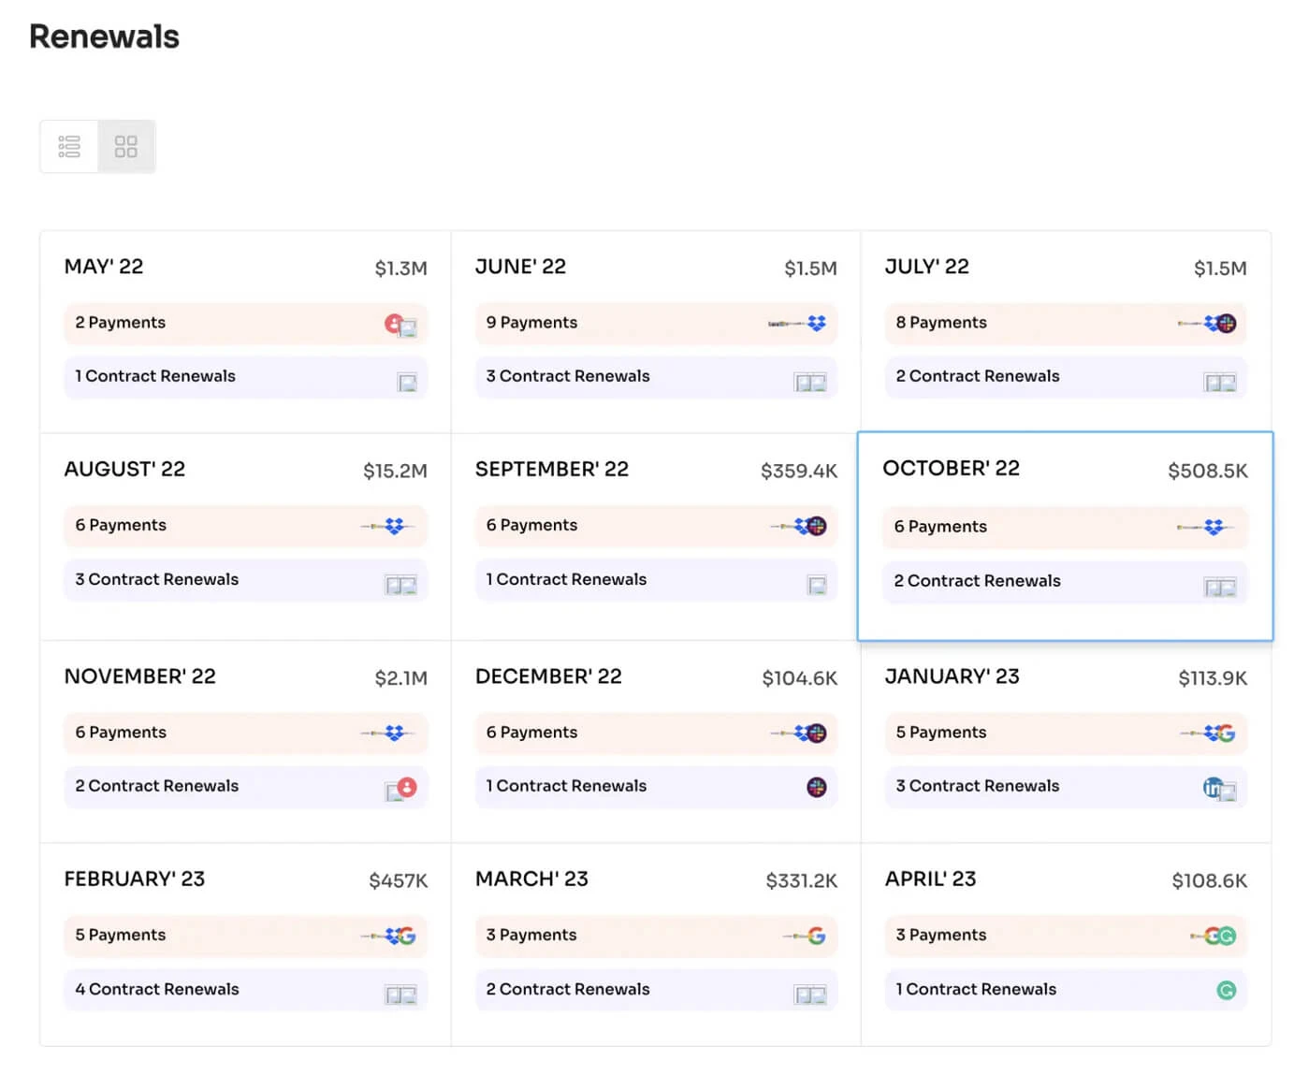Click the Slack icon on December contract renewals
The image size is (1294, 1075).
pos(816,788)
